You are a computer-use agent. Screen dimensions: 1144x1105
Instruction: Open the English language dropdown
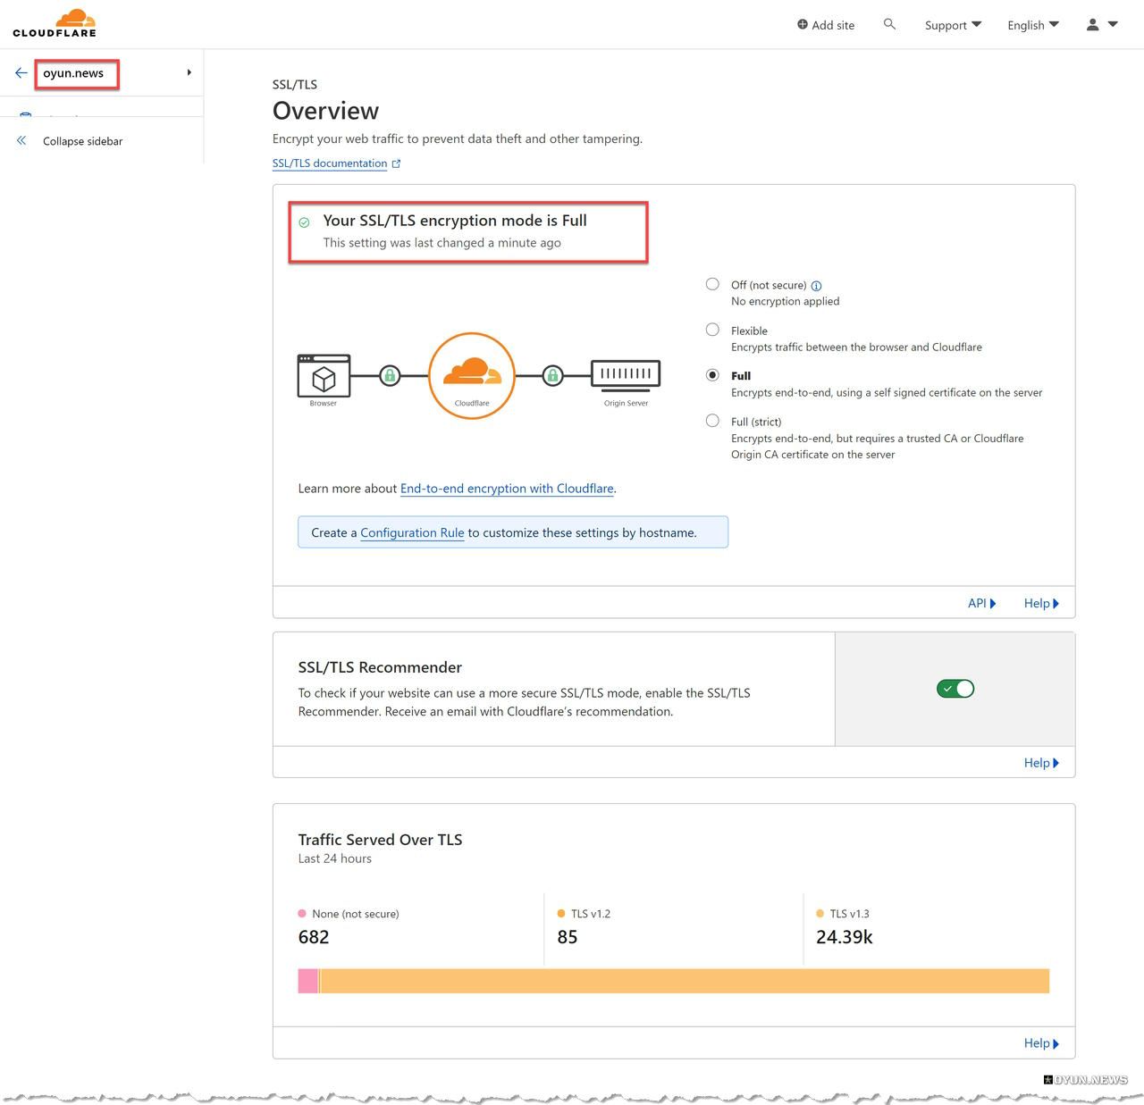tap(1033, 25)
